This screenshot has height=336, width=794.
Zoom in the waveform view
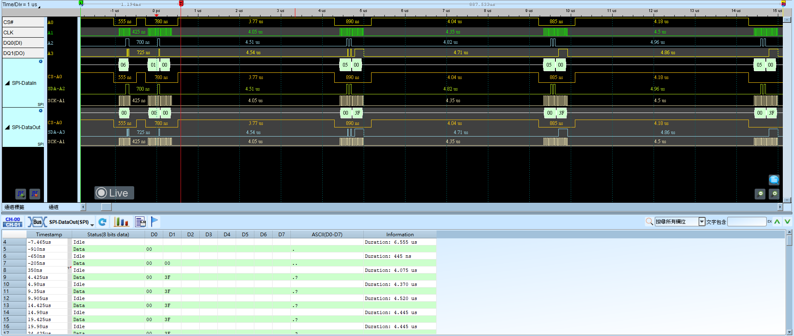point(774,194)
